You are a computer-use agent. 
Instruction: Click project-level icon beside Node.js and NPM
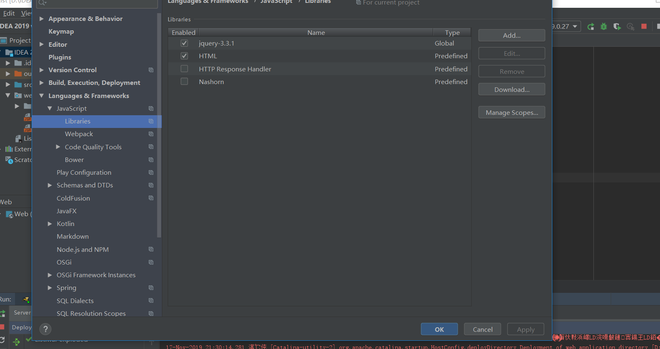coord(151,249)
